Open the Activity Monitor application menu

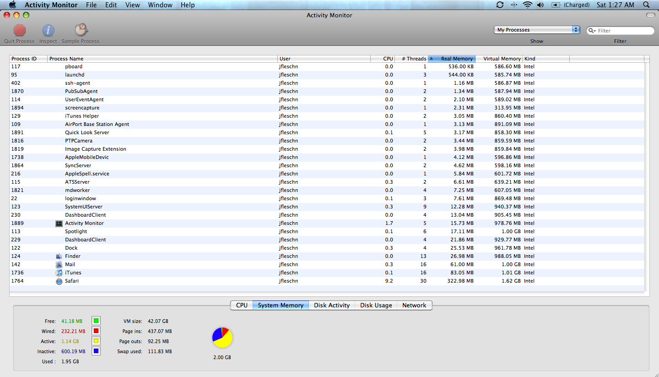point(50,5)
